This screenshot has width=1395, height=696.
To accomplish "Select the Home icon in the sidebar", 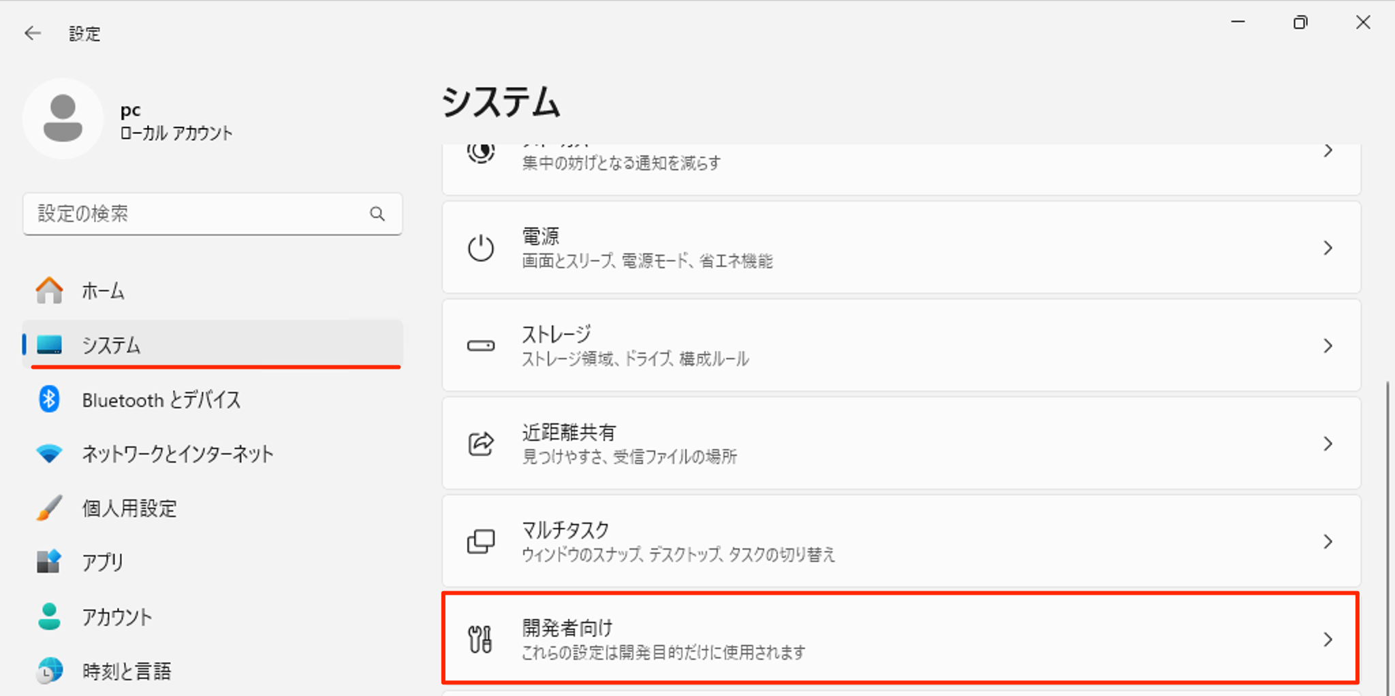I will tap(48, 291).
